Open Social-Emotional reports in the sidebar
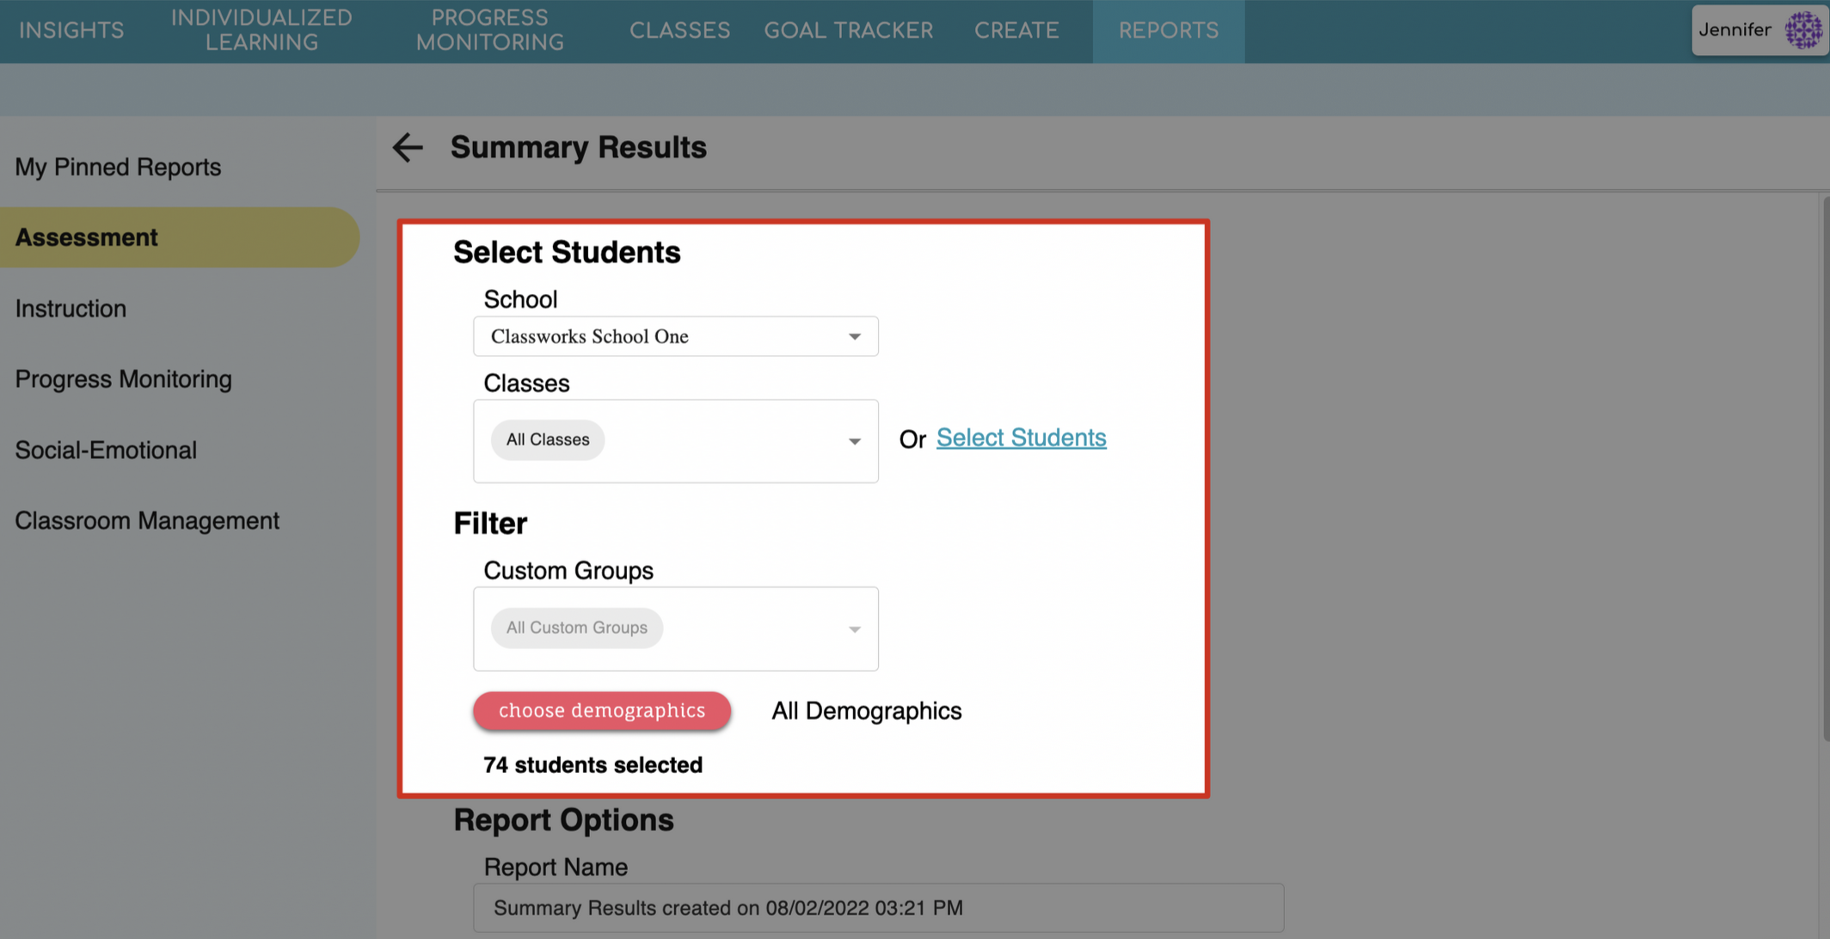This screenshot has height=939, width=1830. (106, 451)
